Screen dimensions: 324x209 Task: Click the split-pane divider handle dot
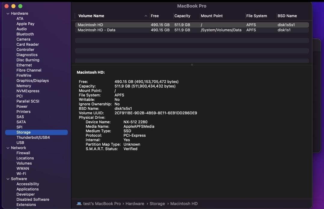(192, 65)
